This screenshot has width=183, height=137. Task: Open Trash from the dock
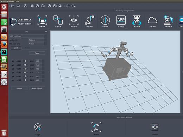pyautogui.click(x=4, y=133)
